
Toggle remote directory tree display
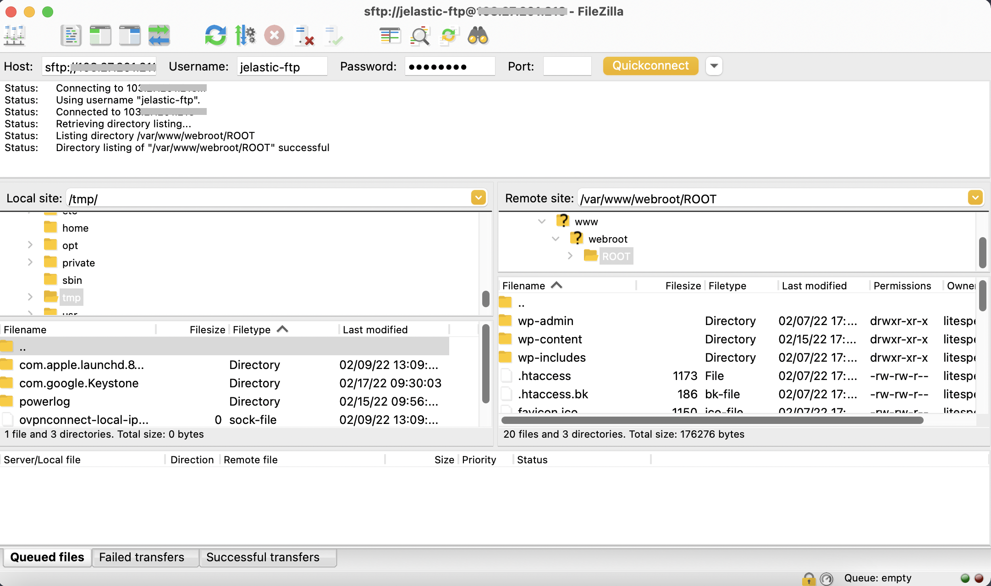click(x=130, y=36)
